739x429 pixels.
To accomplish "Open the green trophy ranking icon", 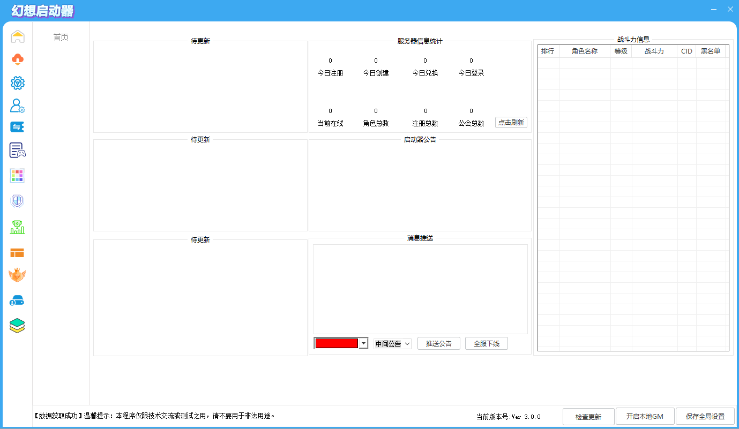I will coord(18,227).
